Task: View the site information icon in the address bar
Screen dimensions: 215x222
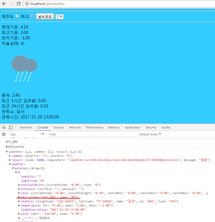Action: point(27,4)
